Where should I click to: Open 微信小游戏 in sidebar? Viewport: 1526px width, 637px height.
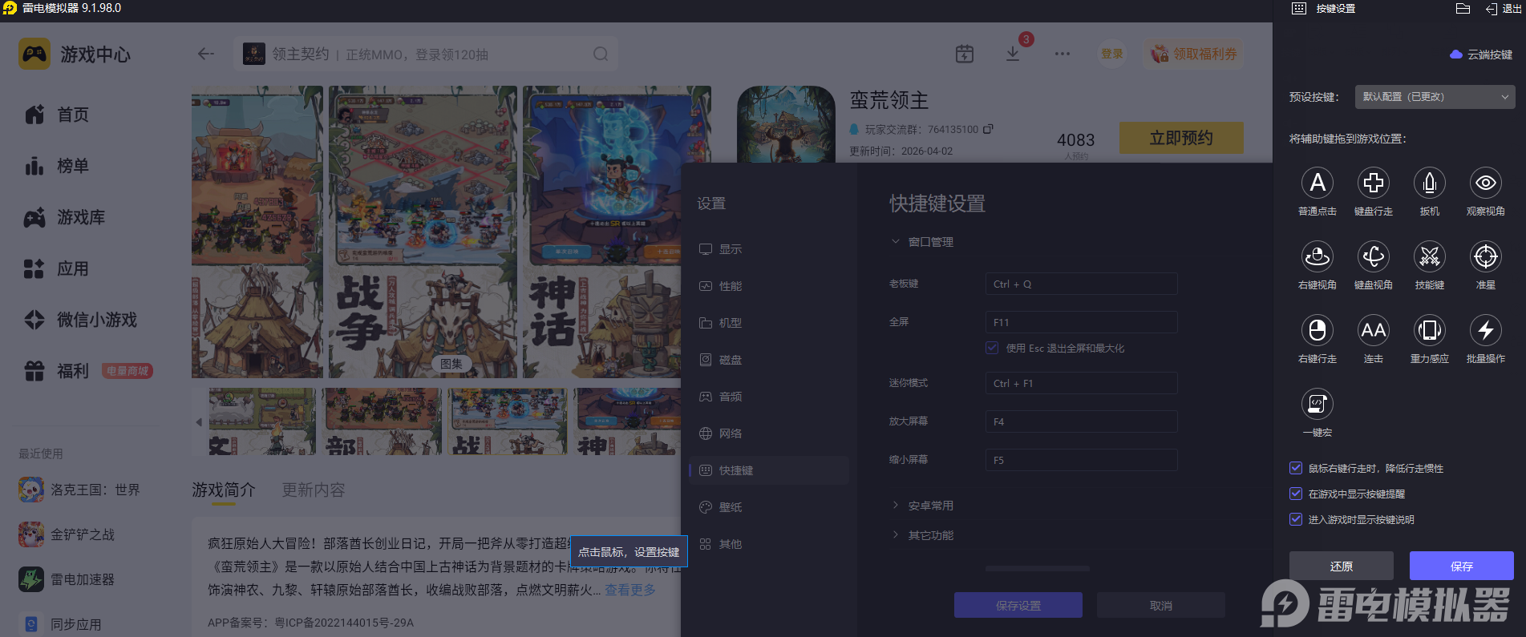click(80, 320)
